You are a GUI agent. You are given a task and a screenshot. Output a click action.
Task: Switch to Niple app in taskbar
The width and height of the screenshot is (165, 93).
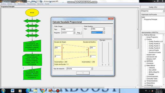[x=50, y=91]
